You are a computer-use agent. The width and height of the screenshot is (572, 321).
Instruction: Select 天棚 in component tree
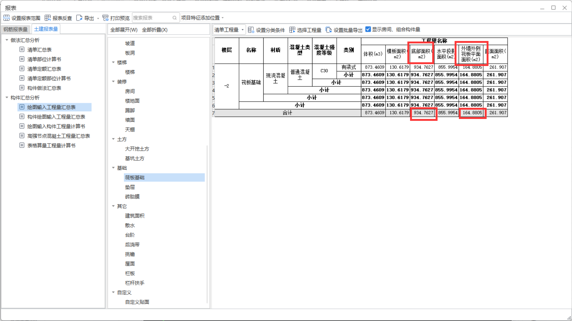click(x=130, y=129)
